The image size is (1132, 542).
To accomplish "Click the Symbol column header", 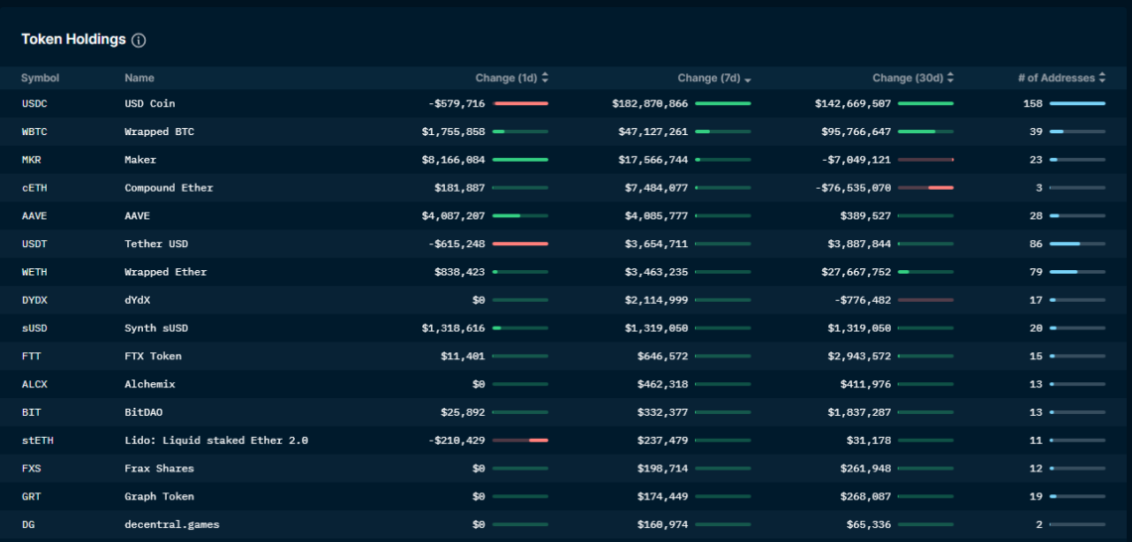I will (x=40, y=78).
